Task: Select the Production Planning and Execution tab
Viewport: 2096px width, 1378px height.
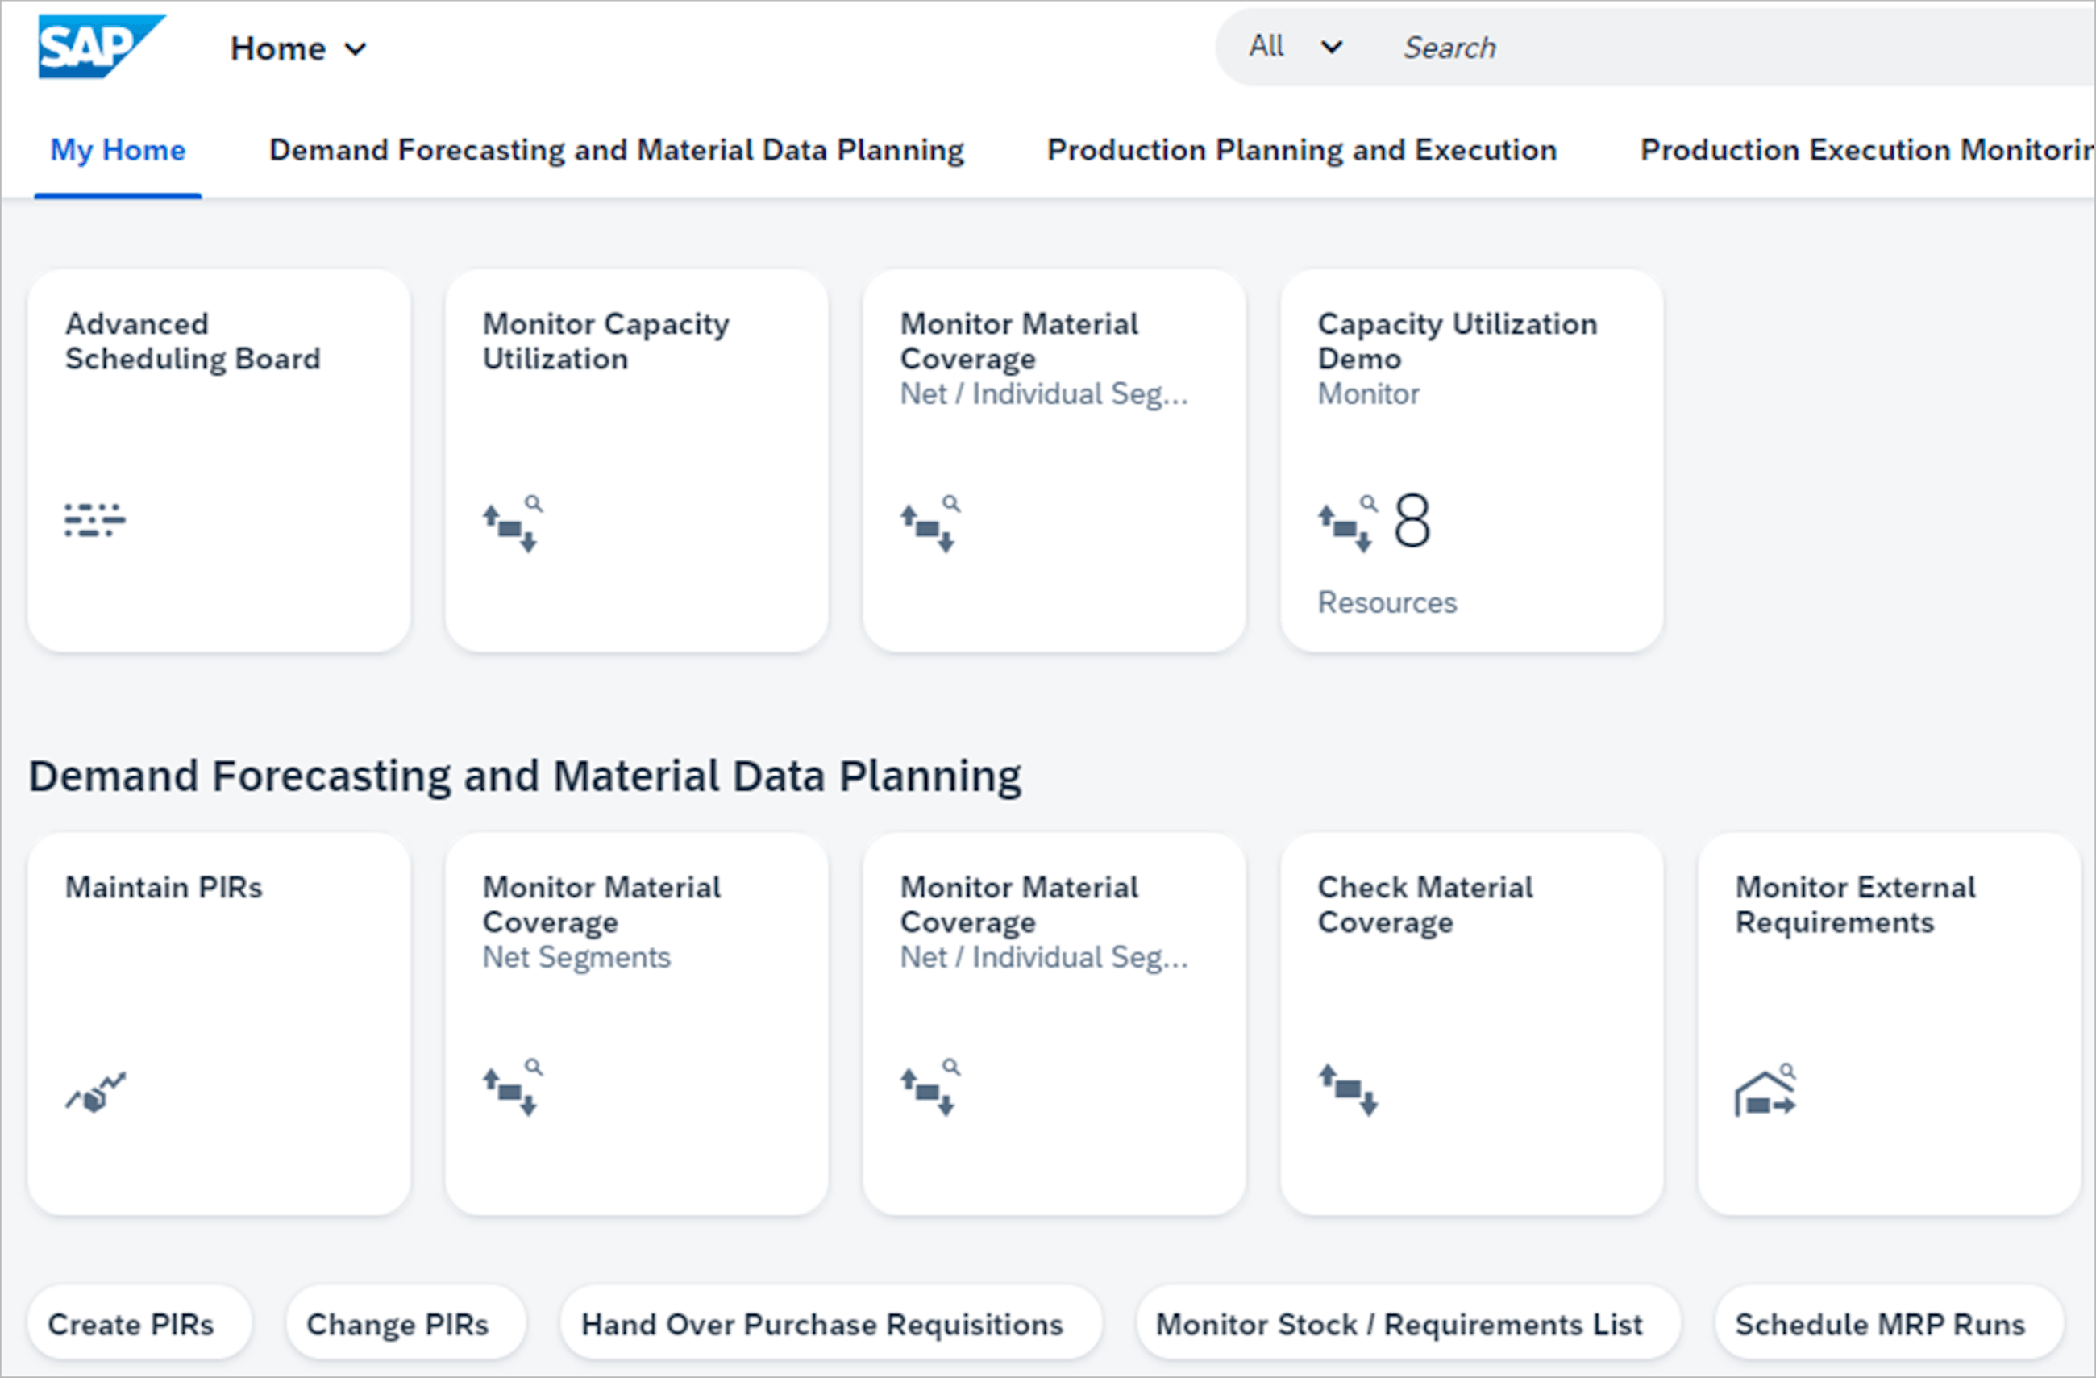Action: point(1301,151)
